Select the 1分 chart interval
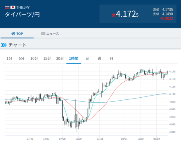The width and height of the screenshot is (181, 142). click(9, 59)
